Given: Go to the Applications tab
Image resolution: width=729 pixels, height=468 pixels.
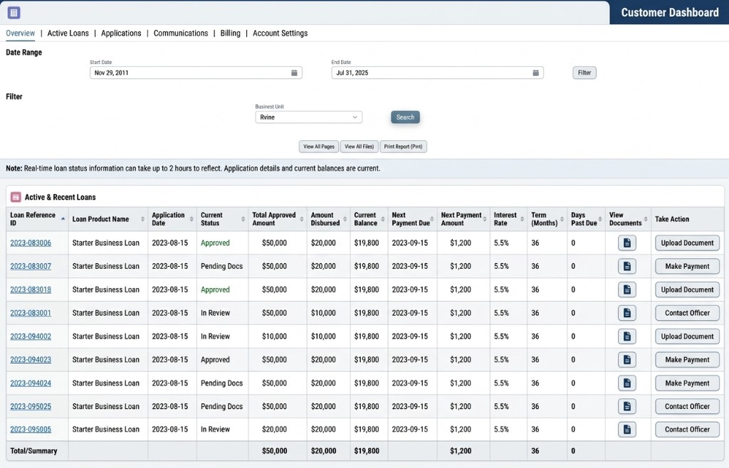Looking at the screenshot, I should tap(121, 33).
